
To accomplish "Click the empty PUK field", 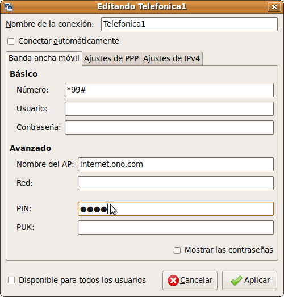I will 176,228.
